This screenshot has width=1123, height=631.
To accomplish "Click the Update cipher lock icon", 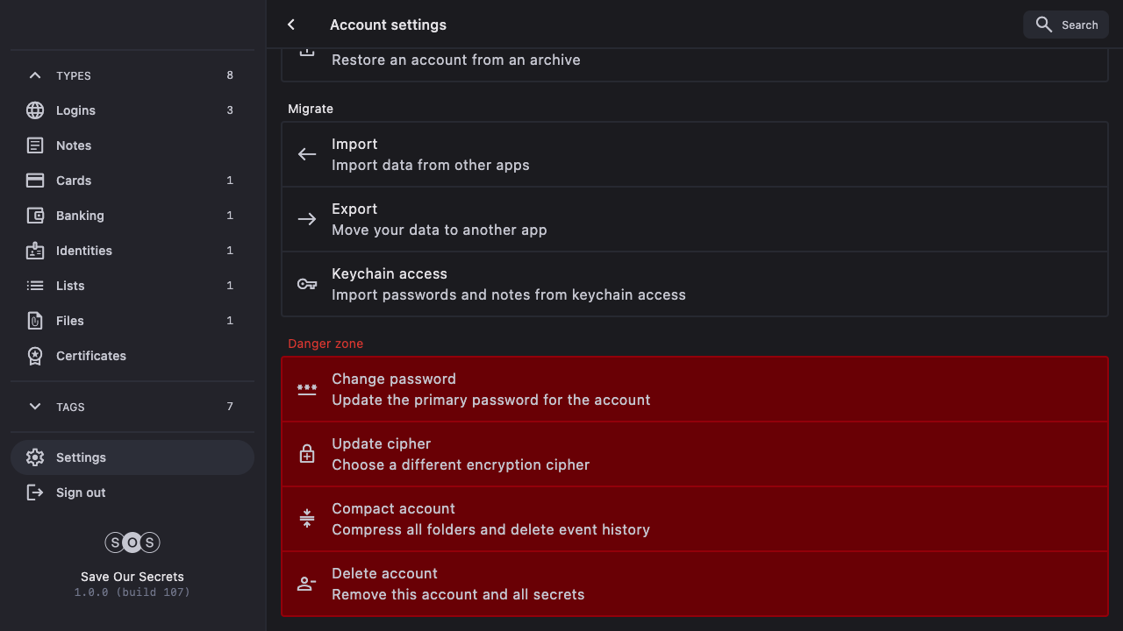I will tap(306, 454).
